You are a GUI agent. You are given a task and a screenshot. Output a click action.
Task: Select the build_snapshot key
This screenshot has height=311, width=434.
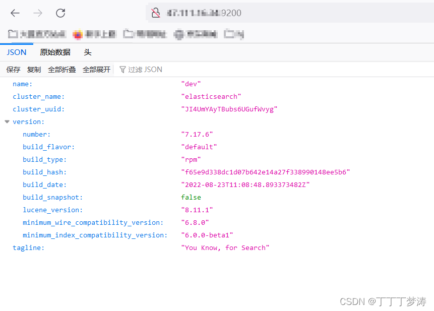pyautogui.click(x=52, y=197)
